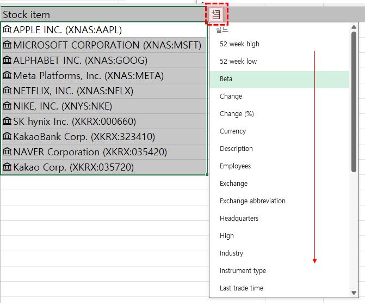Select the Stock item header cell
The image size is (365, 303).
tap(104, 15)
